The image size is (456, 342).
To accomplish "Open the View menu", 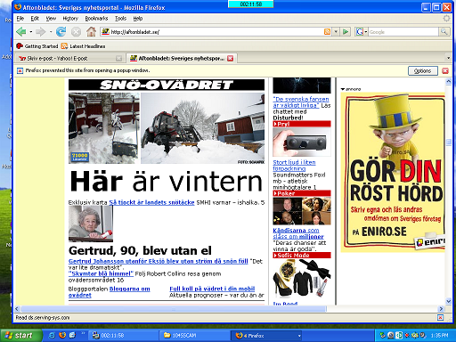I will pyautogui.click(x=51, y=19).
